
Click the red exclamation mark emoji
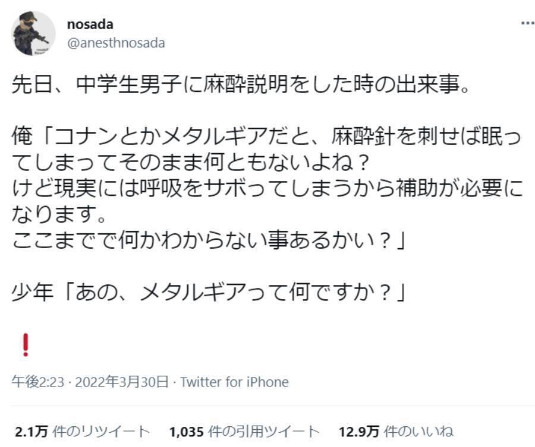pyautogui.click(x=25, y=344)
